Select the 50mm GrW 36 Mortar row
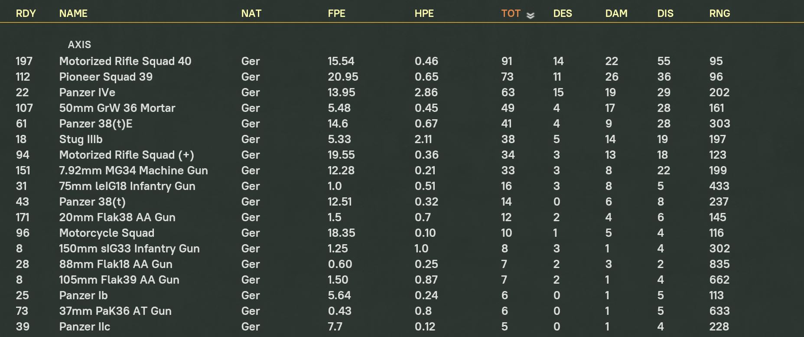The width and height of the screenshot is (804, 337). coord(402,108)
